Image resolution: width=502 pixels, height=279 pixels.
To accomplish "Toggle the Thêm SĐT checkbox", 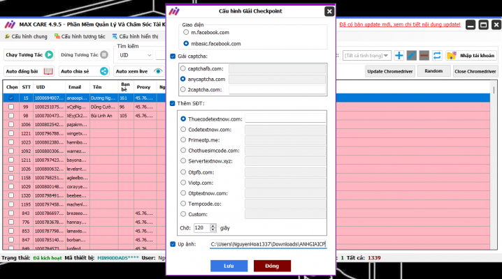I will point(173,103).
